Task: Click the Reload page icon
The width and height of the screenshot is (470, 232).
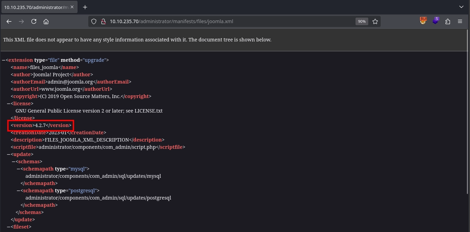Action: tap(34, 21)
